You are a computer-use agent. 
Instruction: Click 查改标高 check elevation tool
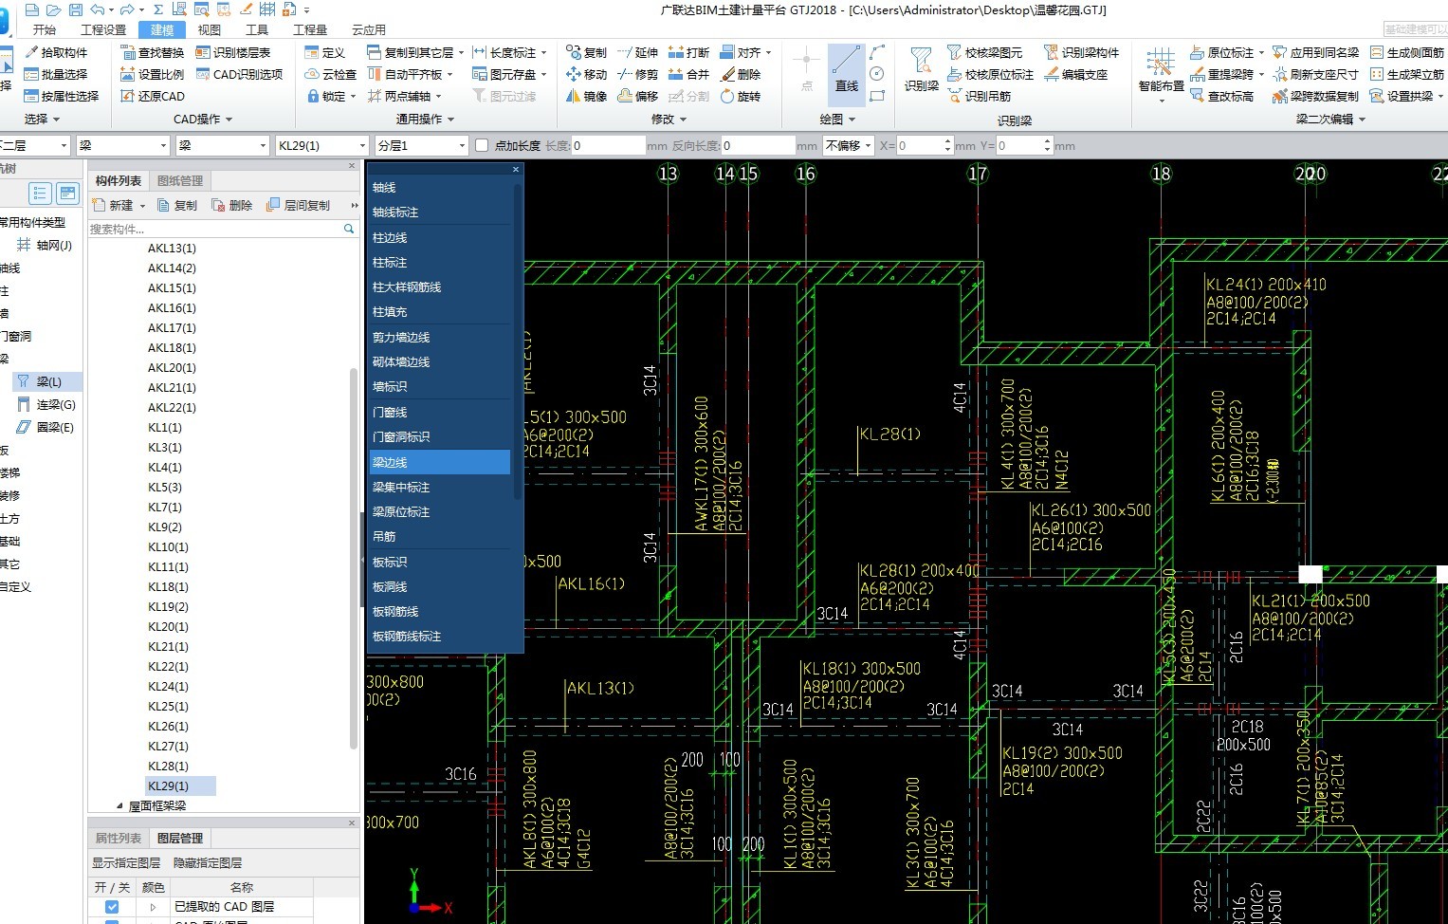(x=1221, y=96)
